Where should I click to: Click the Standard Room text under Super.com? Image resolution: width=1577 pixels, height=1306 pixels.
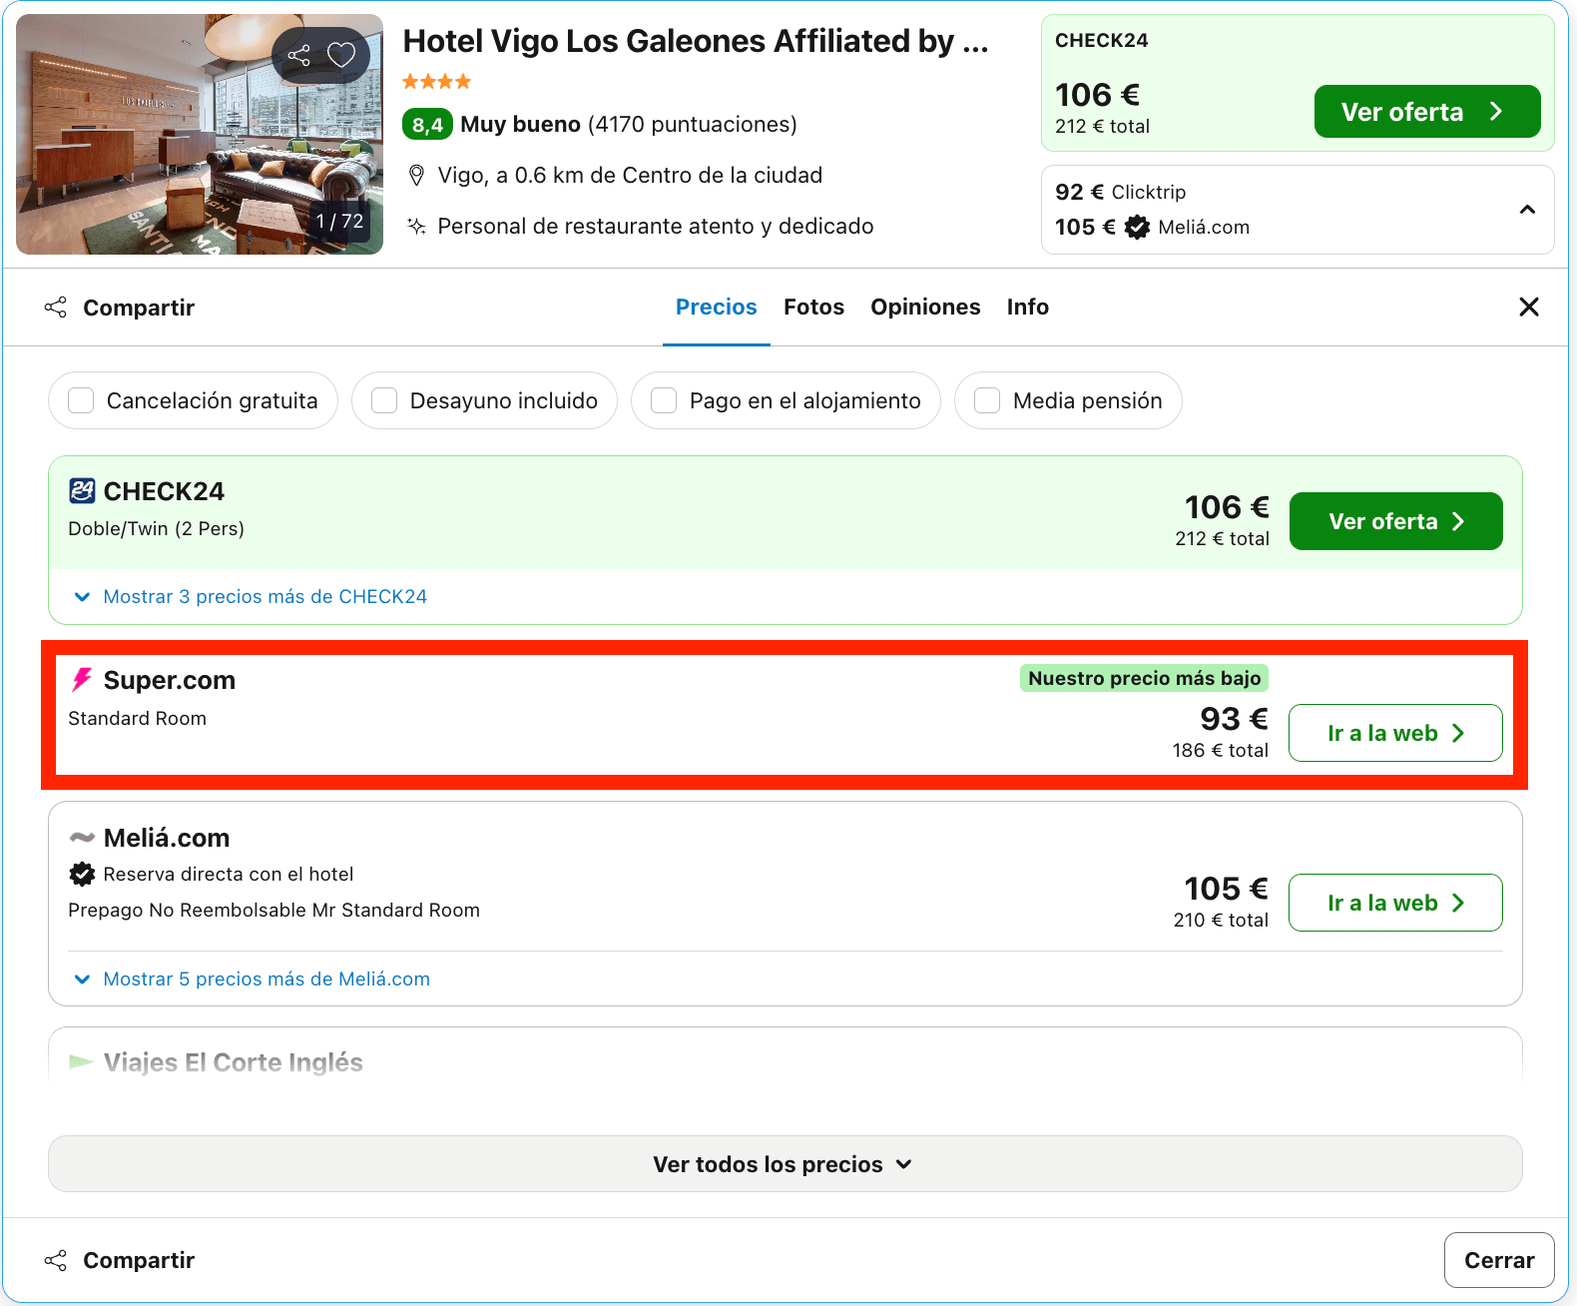pyautogui.click(x=138, y=718)
